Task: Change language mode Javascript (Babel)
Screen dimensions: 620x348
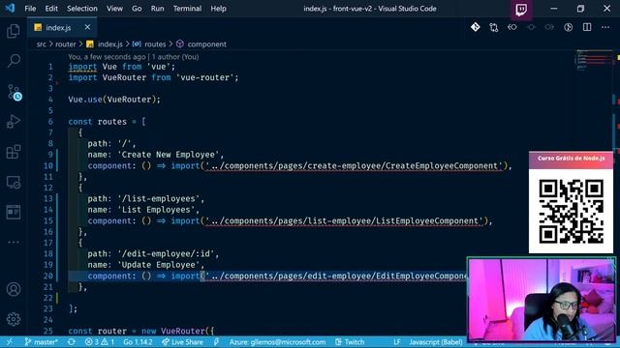Action: point(435,342)
